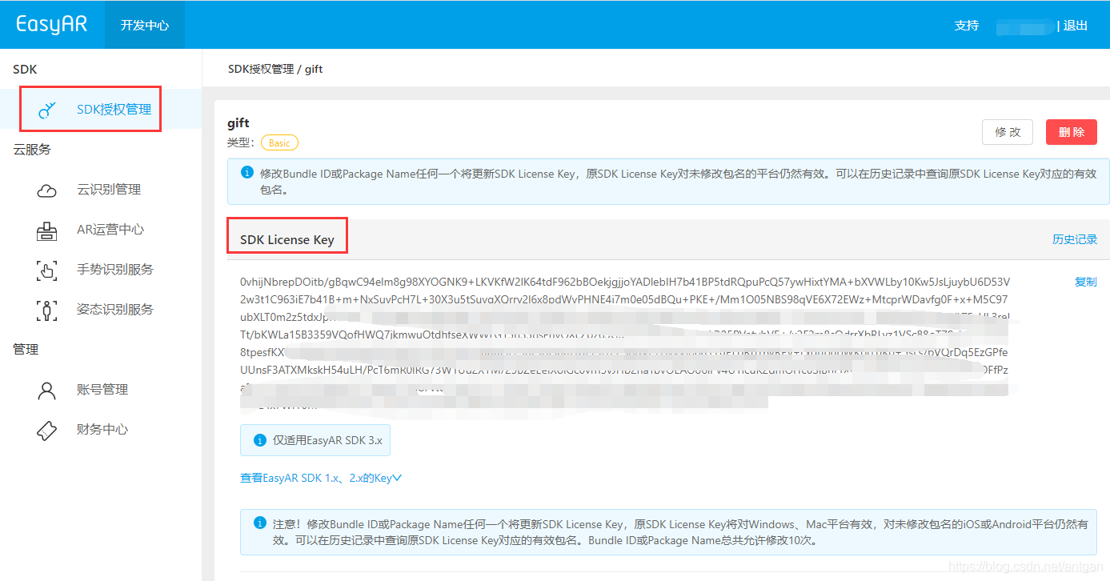Click the 类型 label
The height and width of the screenshot is (581, 1110).
click(241, 142)
